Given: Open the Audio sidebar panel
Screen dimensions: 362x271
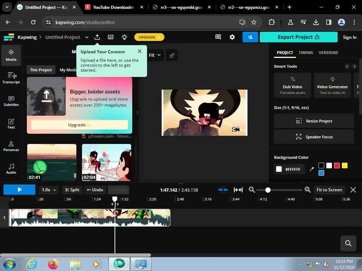Looking at the screenshot, I should 11,169.
